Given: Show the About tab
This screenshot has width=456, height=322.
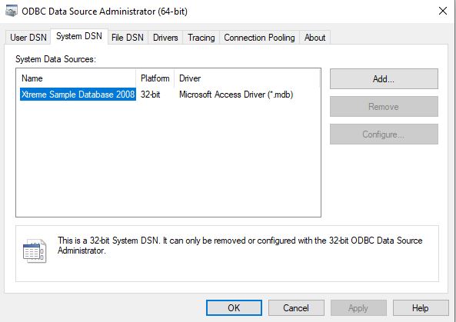Looking at the screenshot, I should click(x=315, y=38).
